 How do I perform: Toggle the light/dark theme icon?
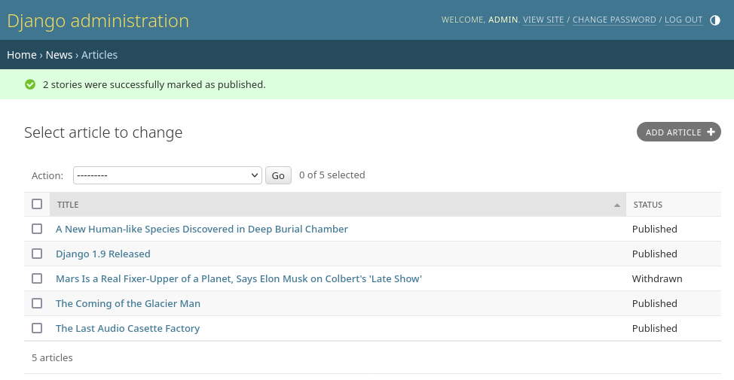point(715,20)
